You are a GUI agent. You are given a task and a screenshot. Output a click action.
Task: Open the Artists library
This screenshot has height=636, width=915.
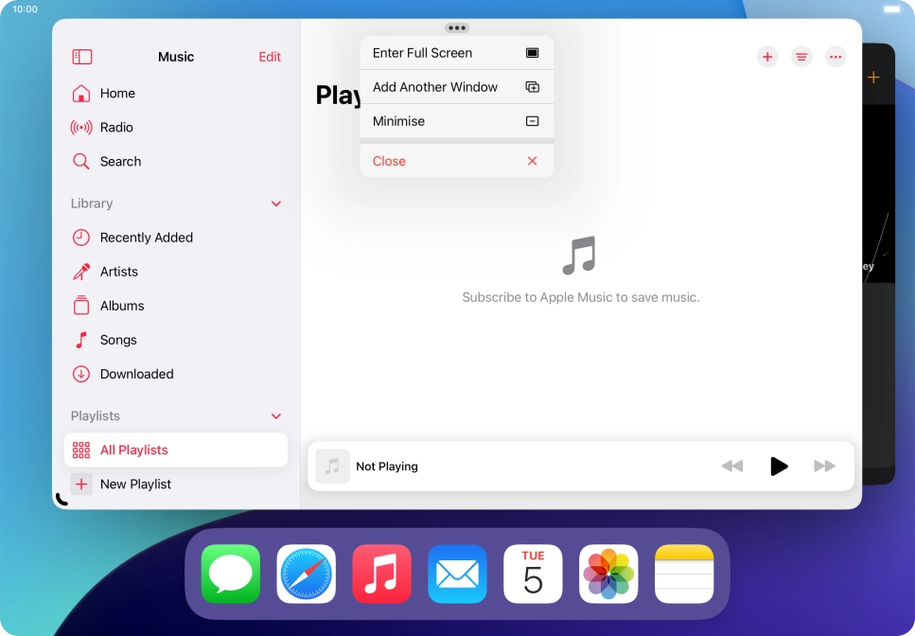(x=118, y=272)
